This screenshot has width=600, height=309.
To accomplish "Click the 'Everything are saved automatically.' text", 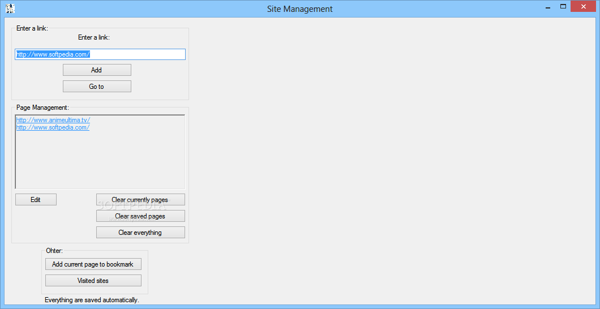I will (92, 300).
